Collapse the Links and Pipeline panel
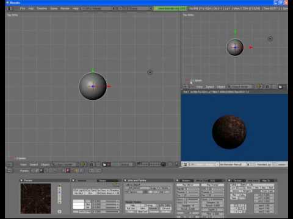The width and height of the screenshot is (293, 219). click(x=125, y=180)
